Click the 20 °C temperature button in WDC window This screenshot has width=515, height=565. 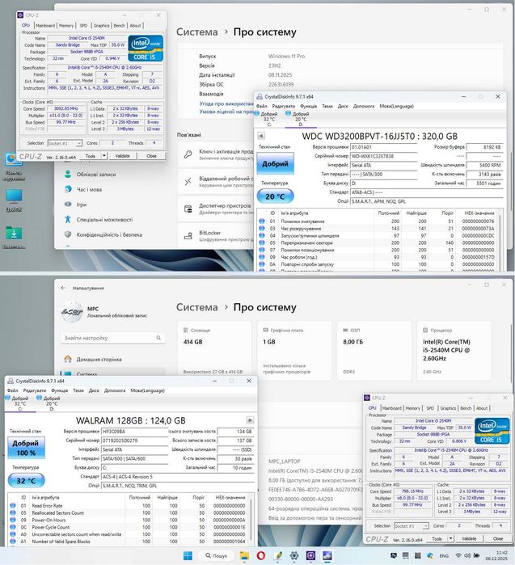275,196
